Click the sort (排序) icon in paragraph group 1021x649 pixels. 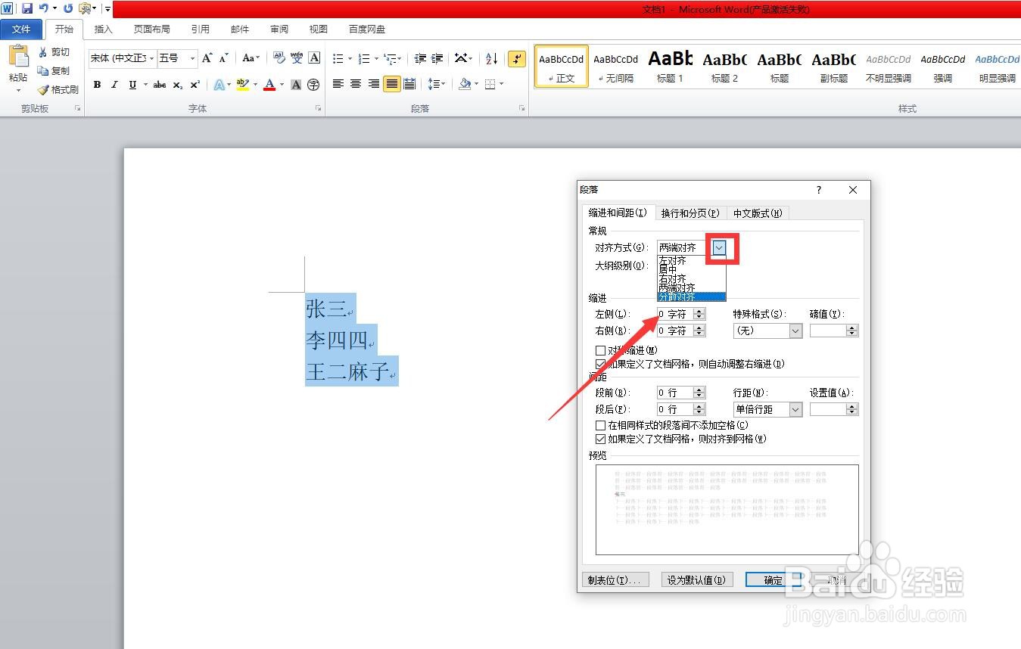(x=490, y=57)
